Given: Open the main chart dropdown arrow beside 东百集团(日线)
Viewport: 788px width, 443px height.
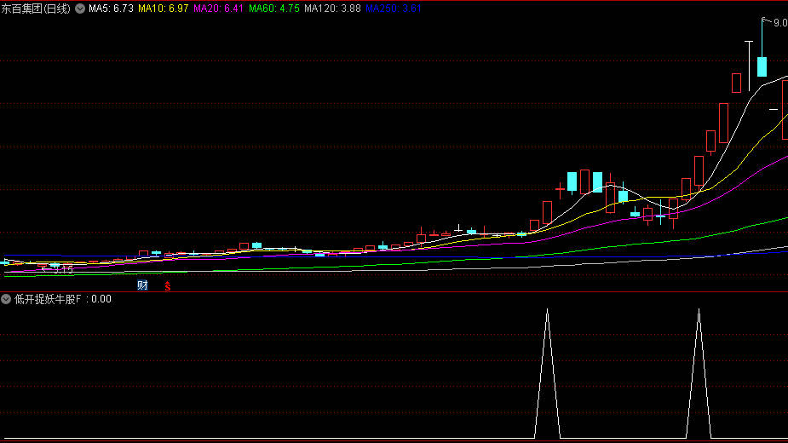Looking at the screenshot, I should click(80, 8).
